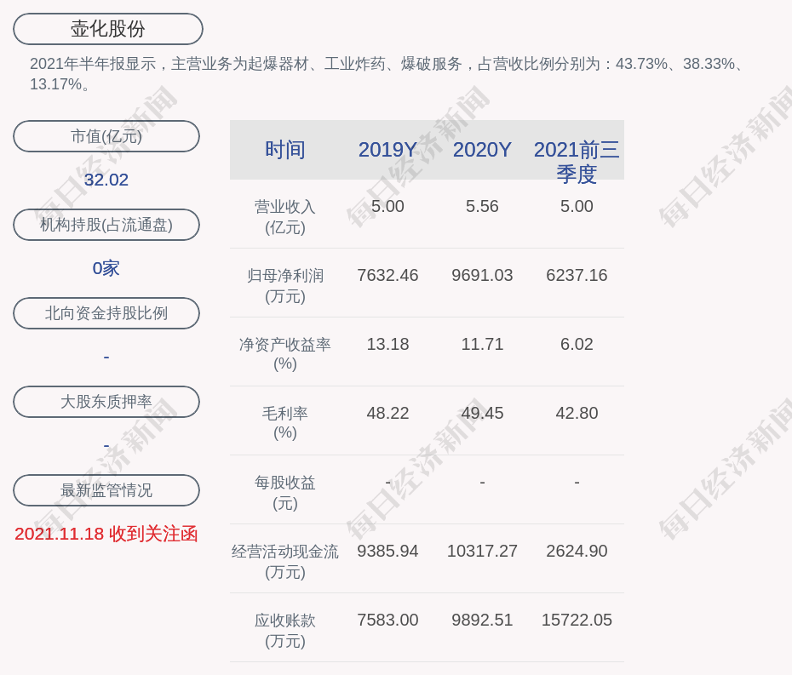Click the 每股收益(元) row label
Screen dimensions: 792x675
[285, 492]
